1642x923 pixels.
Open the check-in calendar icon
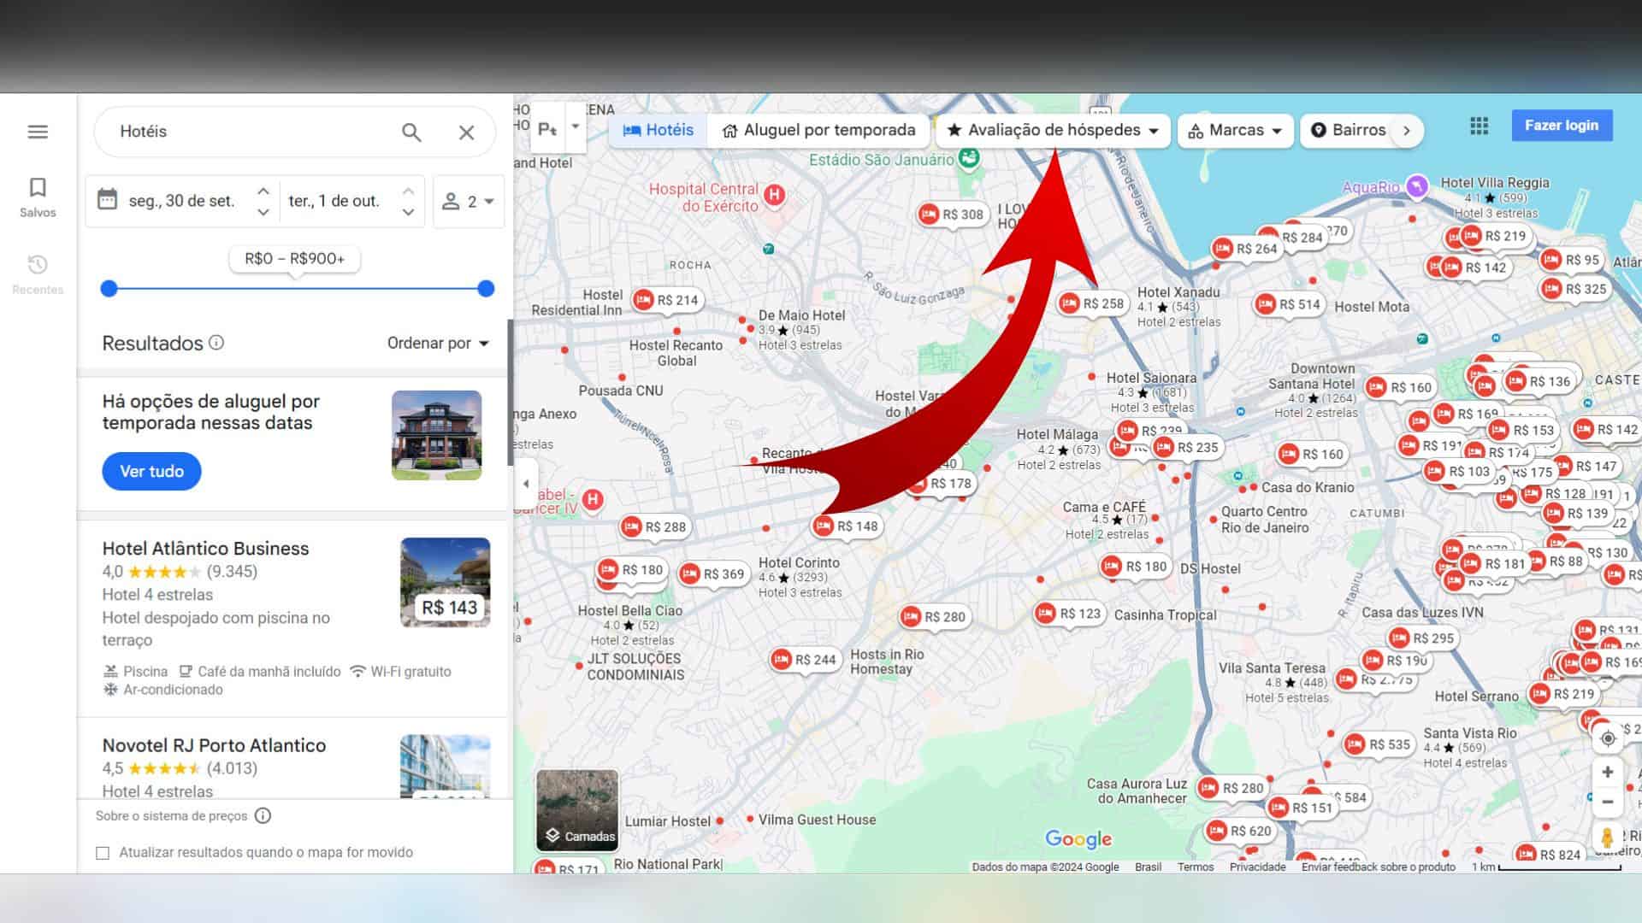(107, 200)
